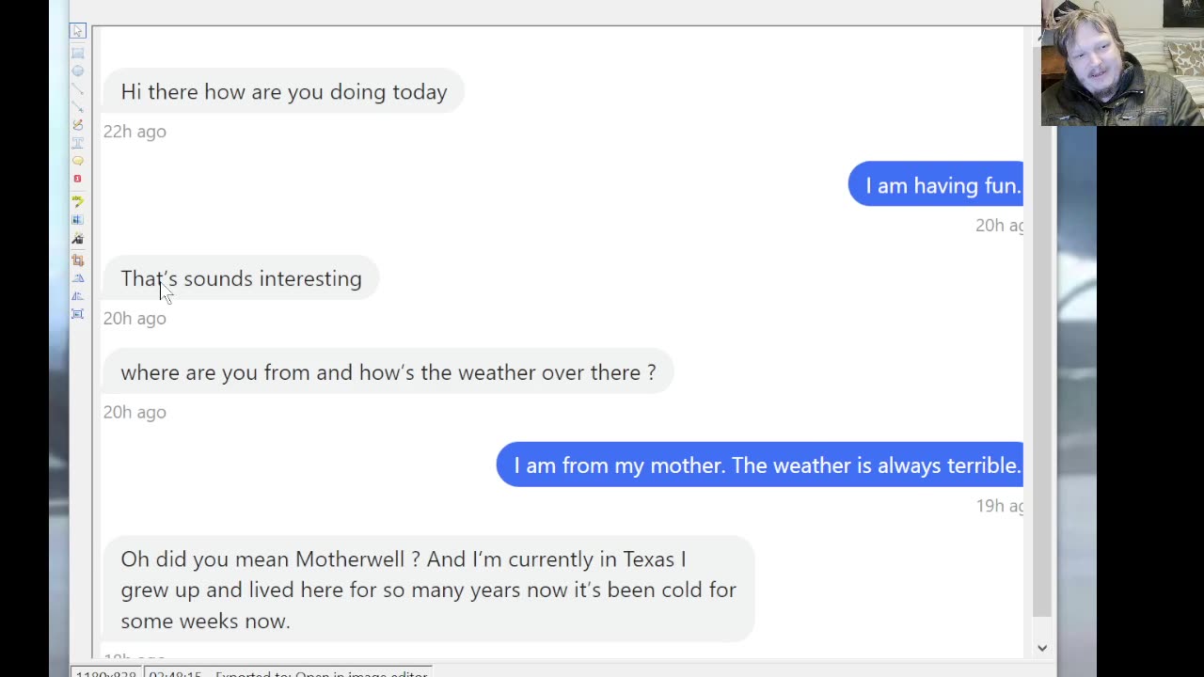This screenshot has height=677, width=1204.
Task: Open the resize image tool
Action: [x=78, y=314]
